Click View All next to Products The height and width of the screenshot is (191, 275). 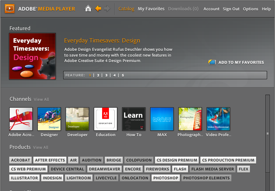pyautogui.click(x=41, y=147)
